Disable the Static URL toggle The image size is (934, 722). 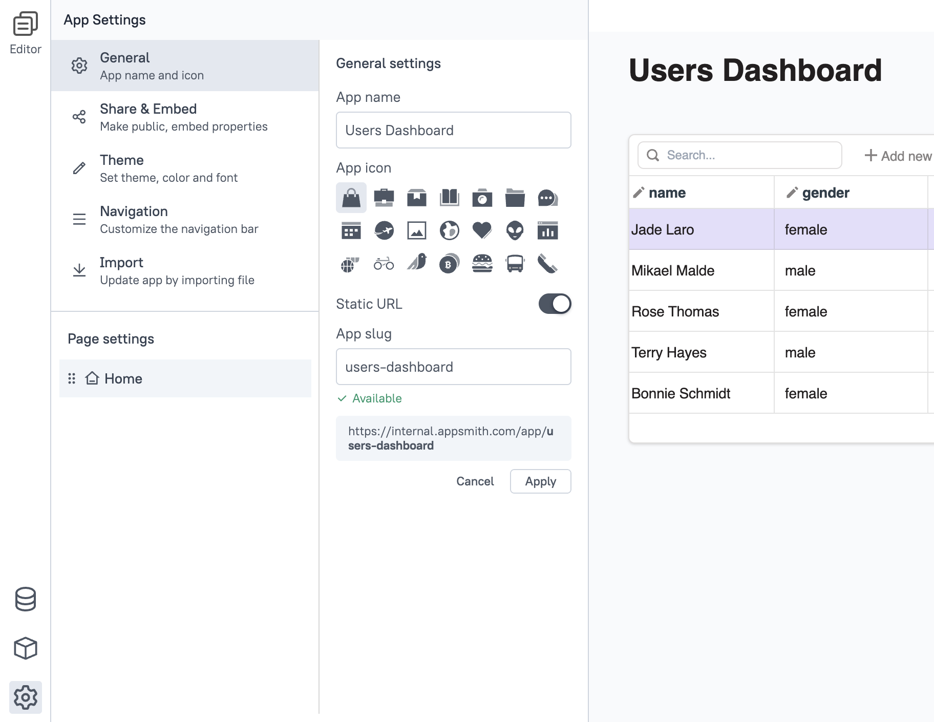coord(555,304)
